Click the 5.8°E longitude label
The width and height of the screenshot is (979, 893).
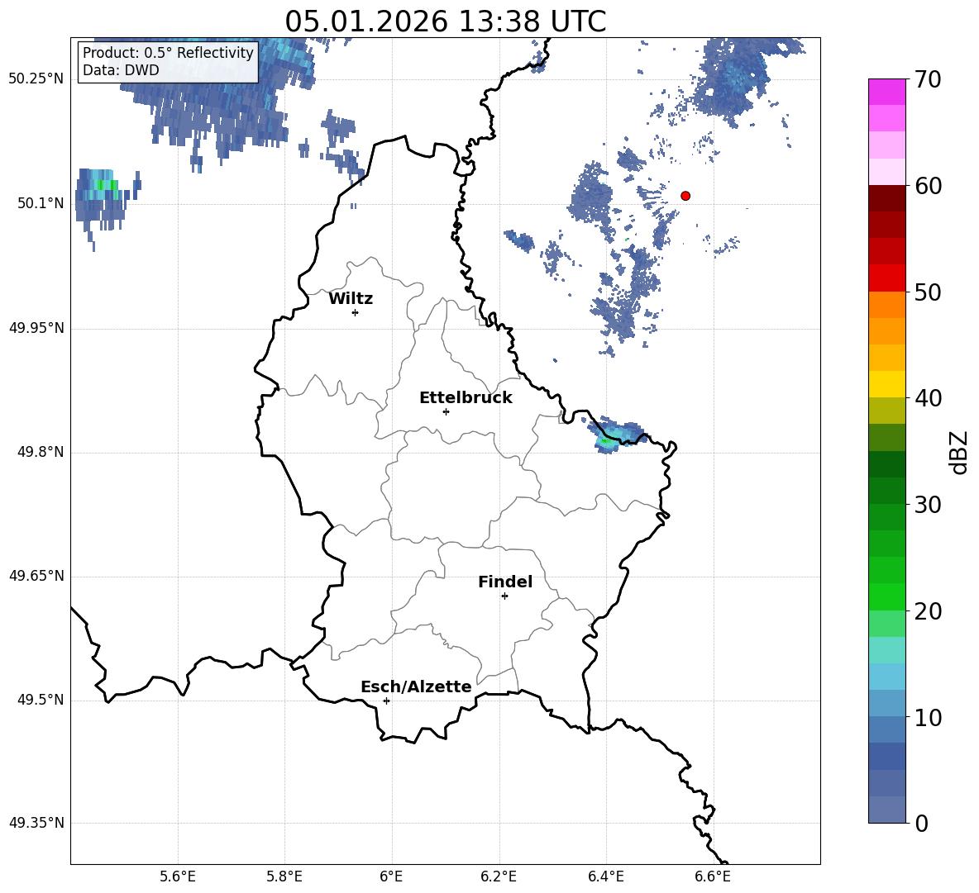coord(284,876)
